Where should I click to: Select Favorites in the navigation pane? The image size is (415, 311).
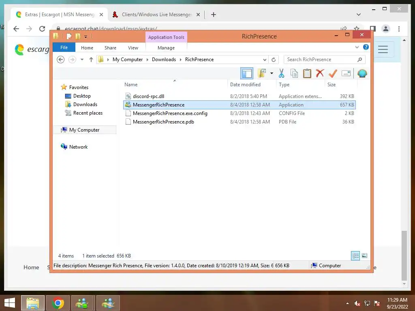click(79, 87)
